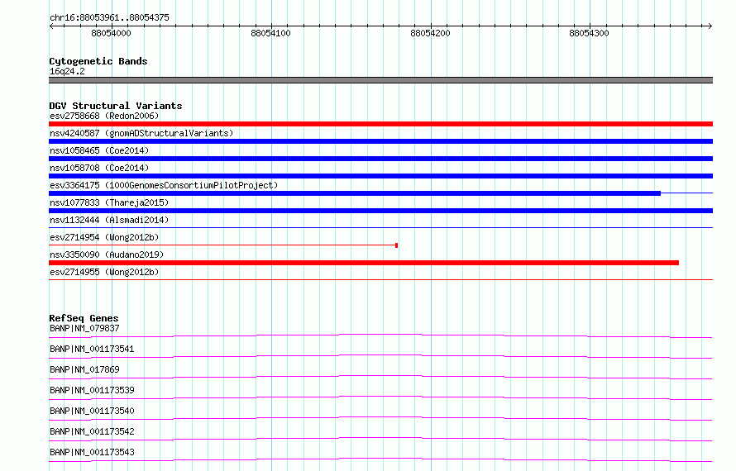This screenshot has height=471, width=736.
Task: Click the ruler's left arrow end
Action: pyautogui.click(x=51, y=26)
